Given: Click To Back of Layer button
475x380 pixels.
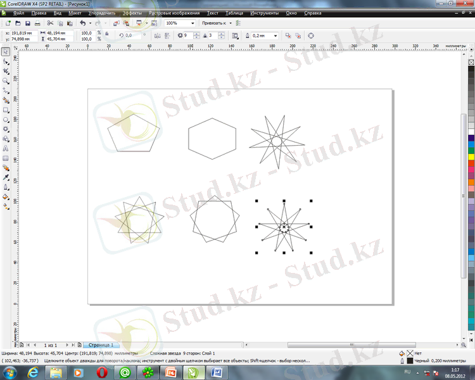Looking at the screenshot, I should point(298,35).
